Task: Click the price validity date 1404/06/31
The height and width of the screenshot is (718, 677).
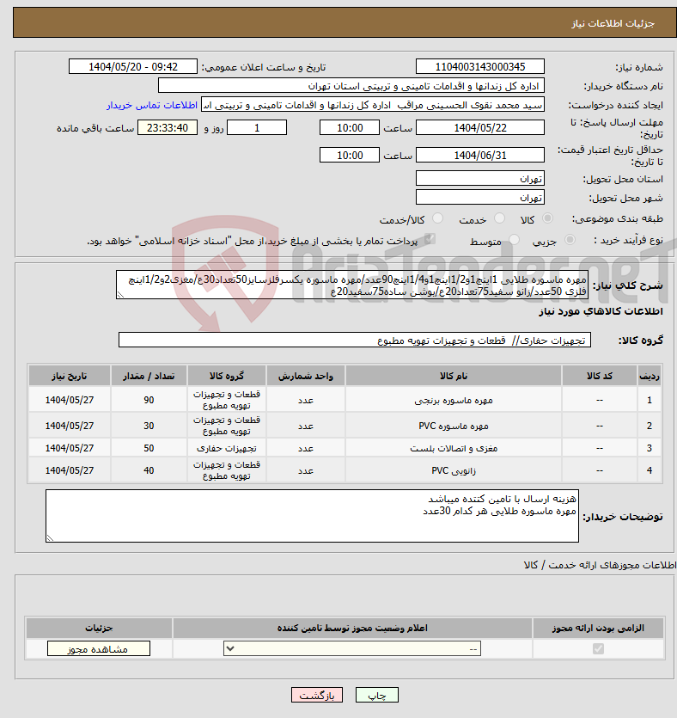Action: click(x=480, y=156)
